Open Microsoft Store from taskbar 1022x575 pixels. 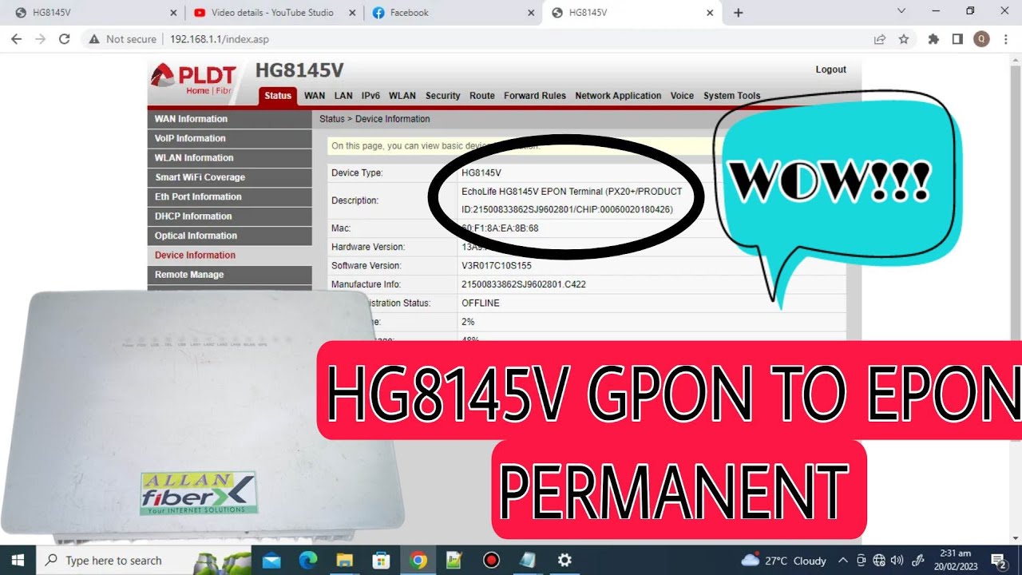tap(381, 560)
